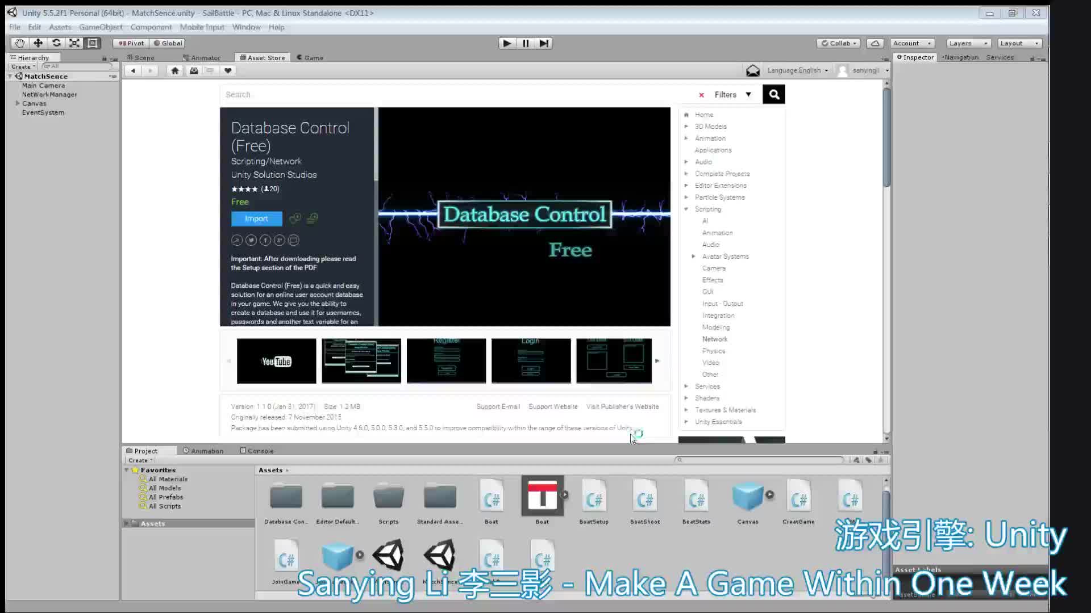Clear the search with red X
The image size is (1091, 613).
[x=701, y=95]
